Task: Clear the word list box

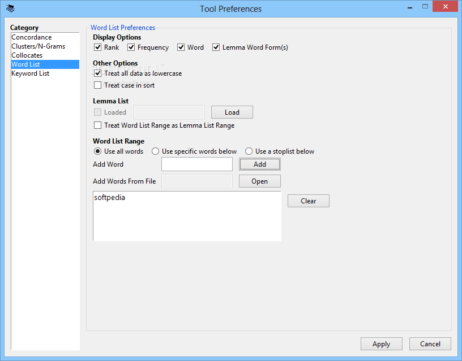Action: [x=308, y=201]
